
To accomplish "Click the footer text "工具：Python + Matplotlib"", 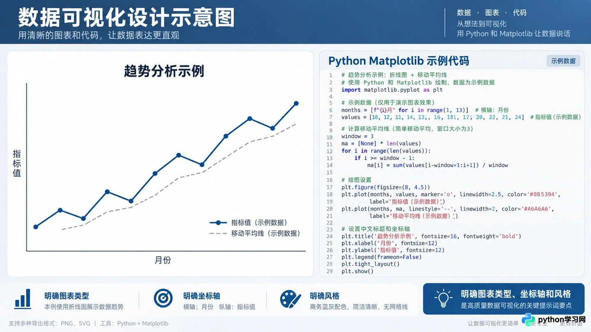I will click(134, 323).
